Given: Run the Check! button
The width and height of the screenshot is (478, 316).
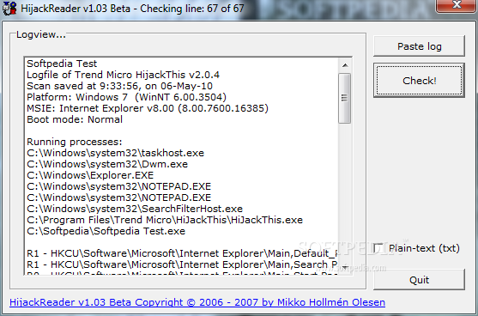Looking at the screenshot, I should [419, 81].
